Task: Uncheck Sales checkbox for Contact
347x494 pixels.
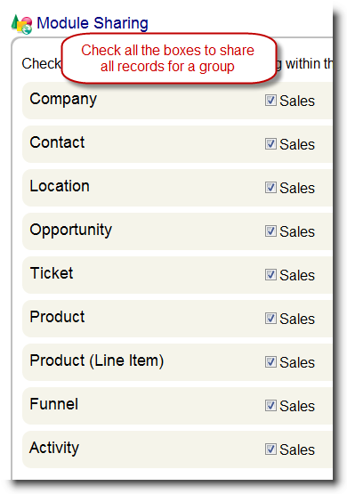Action: point(270,143)
